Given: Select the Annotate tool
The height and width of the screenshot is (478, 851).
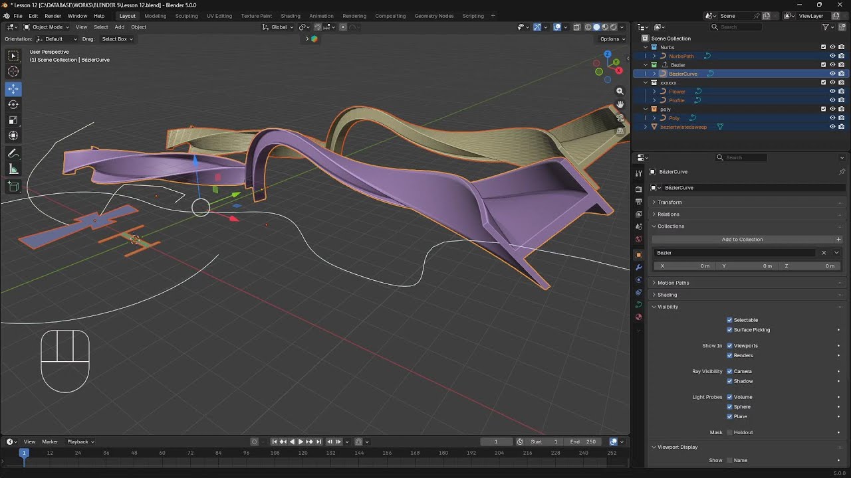Looking at the screenshot, I should click(13, 153).
